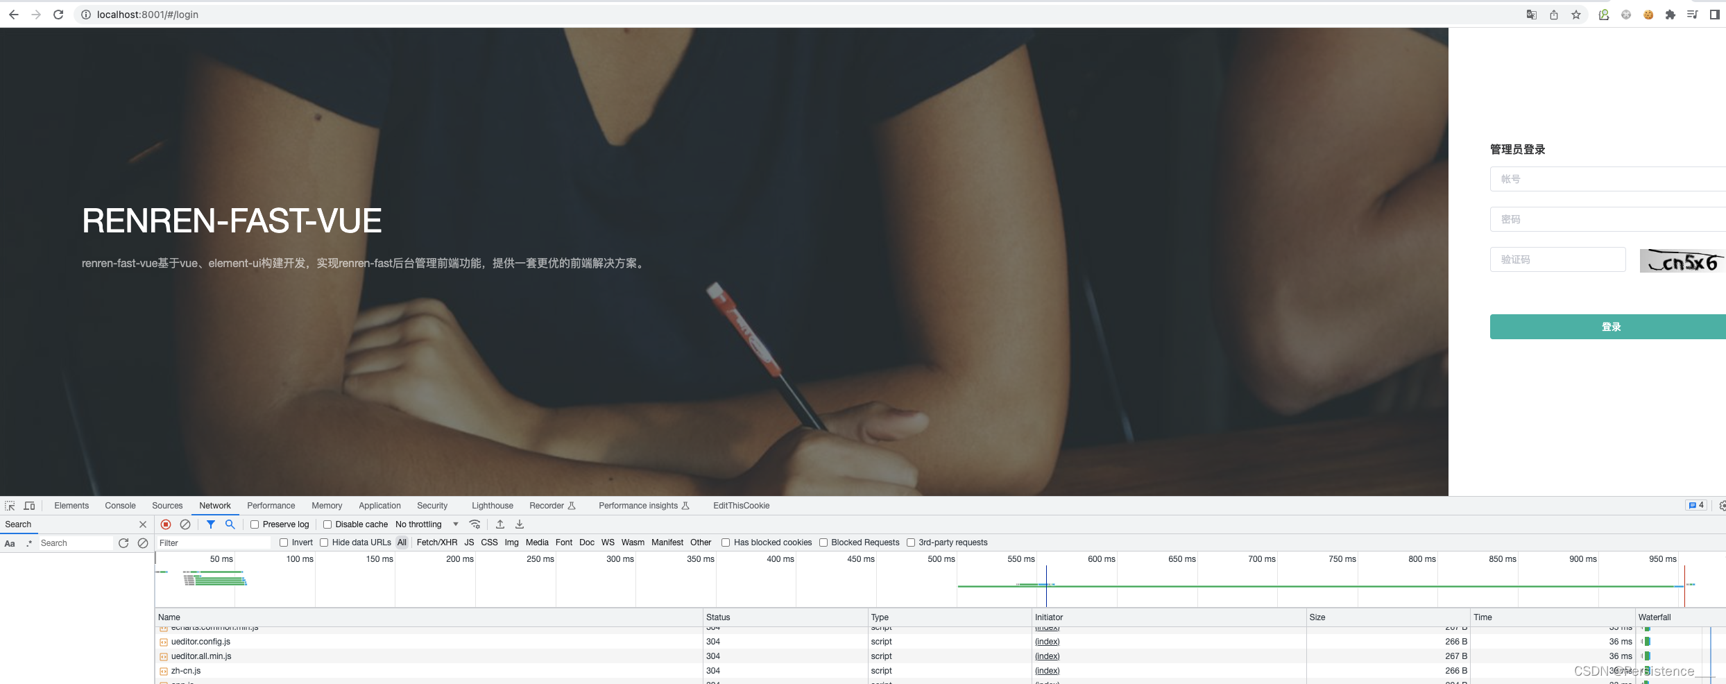
Task: Open the EditThisCookie cookie extension icon
Action: (x=1648, y=15)
